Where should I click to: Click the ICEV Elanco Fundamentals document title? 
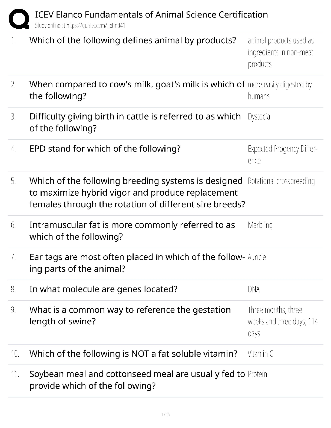151,15
